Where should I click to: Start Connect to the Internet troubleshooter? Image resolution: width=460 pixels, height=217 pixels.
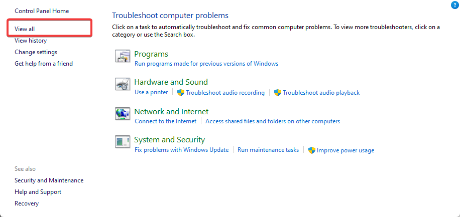165,121
